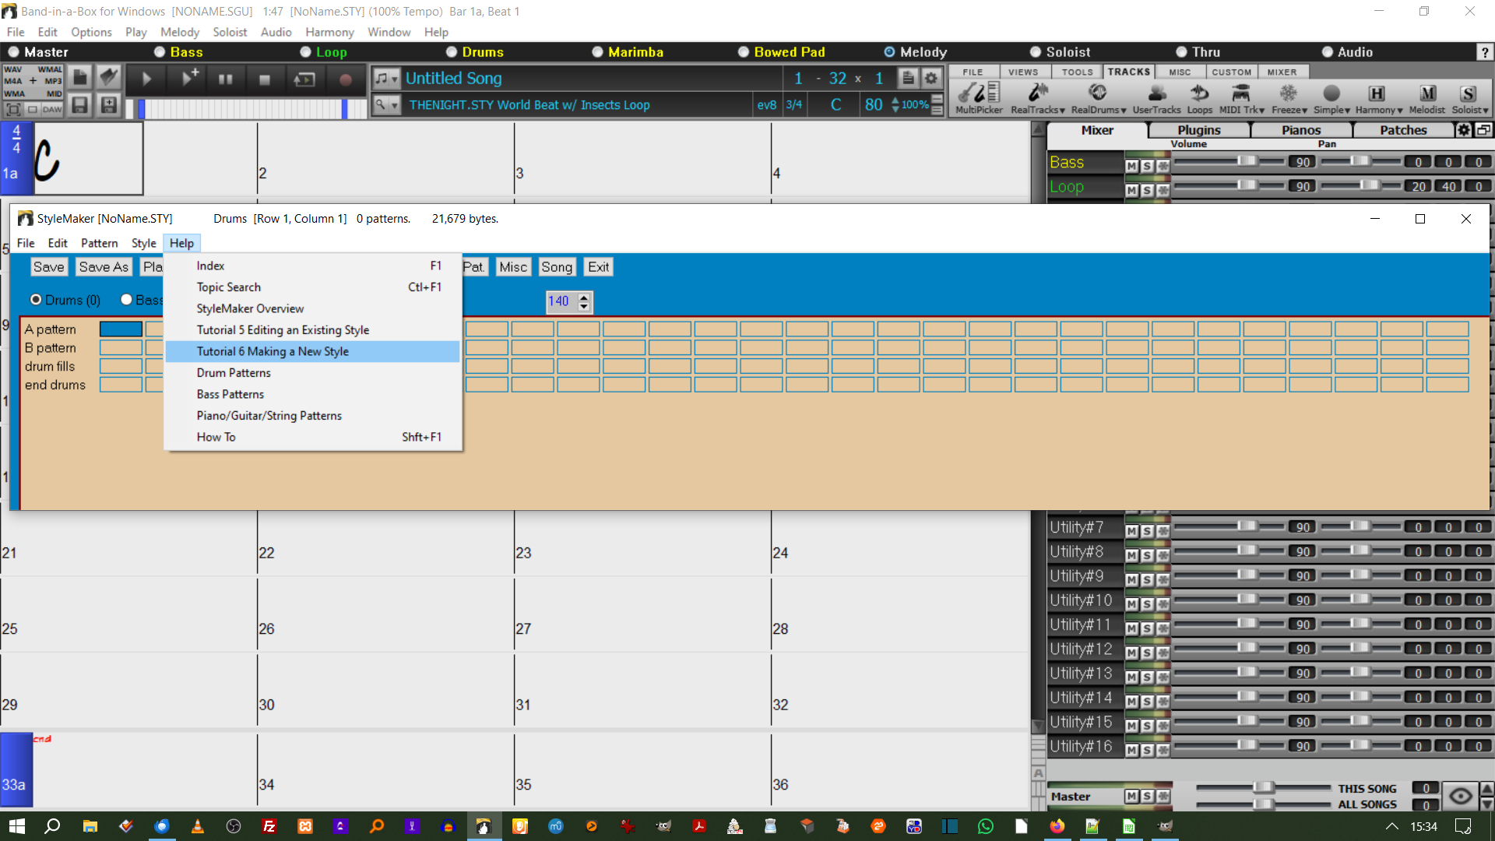Change the ev8 feel setting
Viewport: 1495px width, 841px height.
[x=767, y=104]
